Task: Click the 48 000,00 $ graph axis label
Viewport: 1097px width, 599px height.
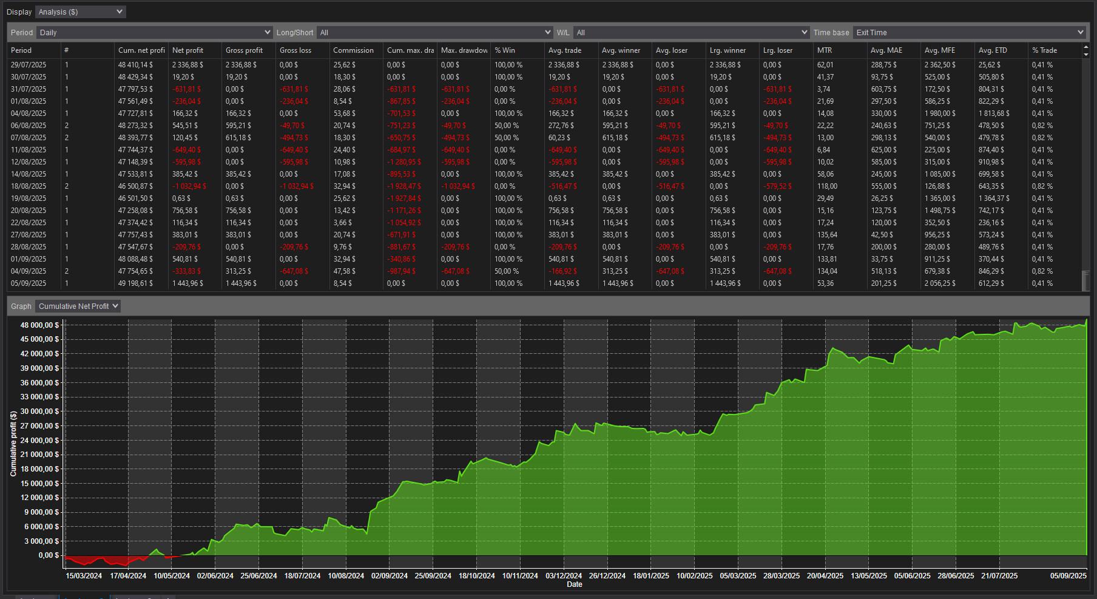Action: point(39,325)
